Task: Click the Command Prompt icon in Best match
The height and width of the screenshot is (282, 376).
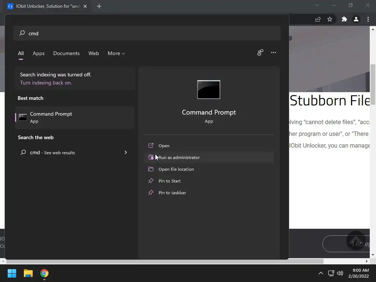Action: pos(23,117)
